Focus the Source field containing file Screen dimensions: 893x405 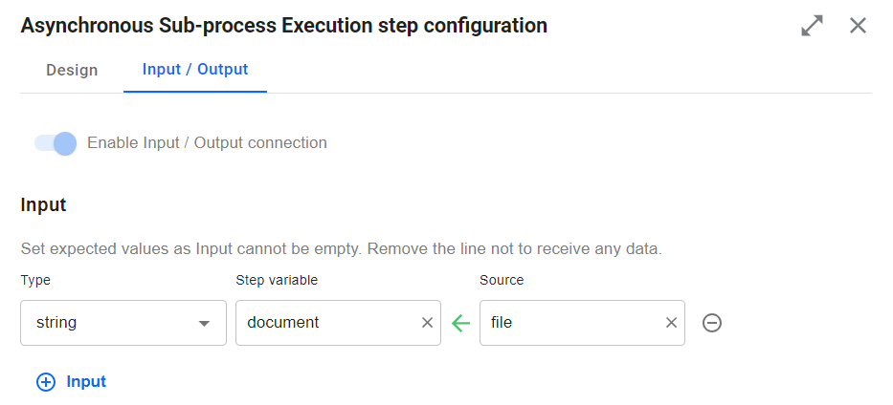[582, 323]
